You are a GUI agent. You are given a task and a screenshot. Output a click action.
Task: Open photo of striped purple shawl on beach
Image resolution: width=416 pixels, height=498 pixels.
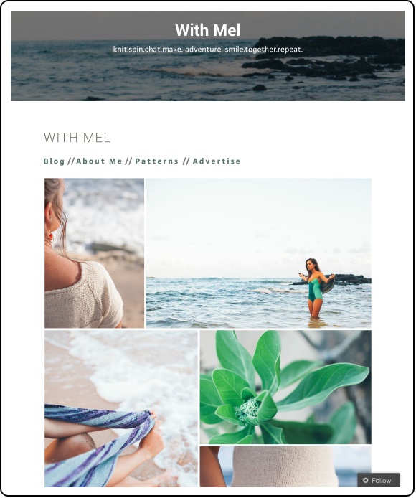(121, 408)
